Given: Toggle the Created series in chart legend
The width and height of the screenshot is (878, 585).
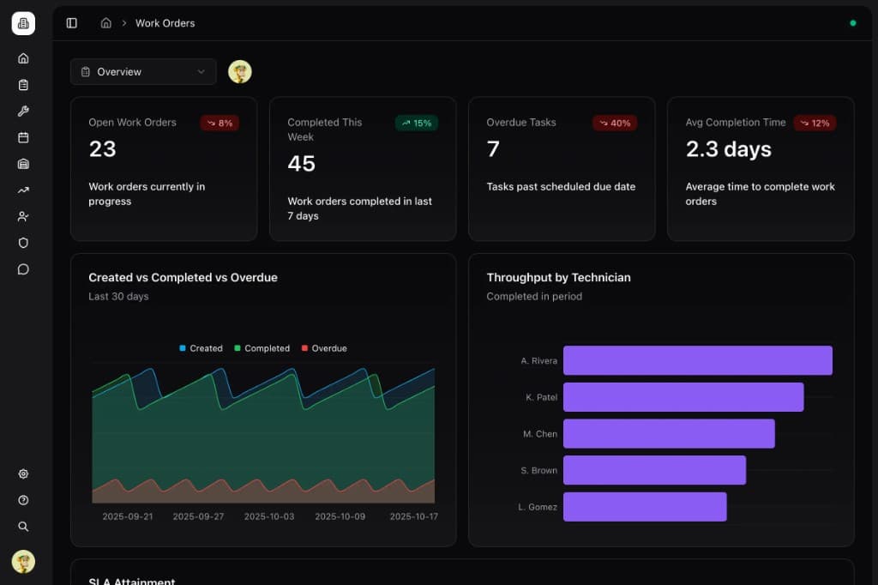Looking at the screenshot, I should (x=201, y=348).
